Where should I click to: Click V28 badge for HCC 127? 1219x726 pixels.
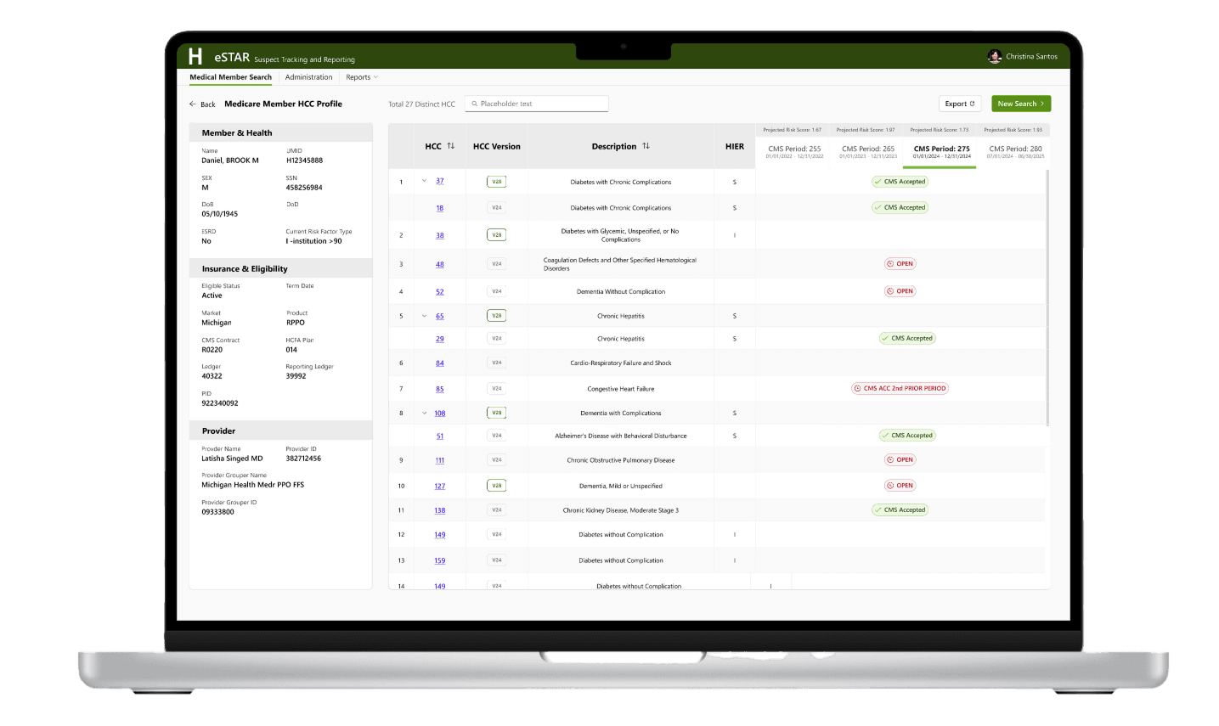(497, 486)
